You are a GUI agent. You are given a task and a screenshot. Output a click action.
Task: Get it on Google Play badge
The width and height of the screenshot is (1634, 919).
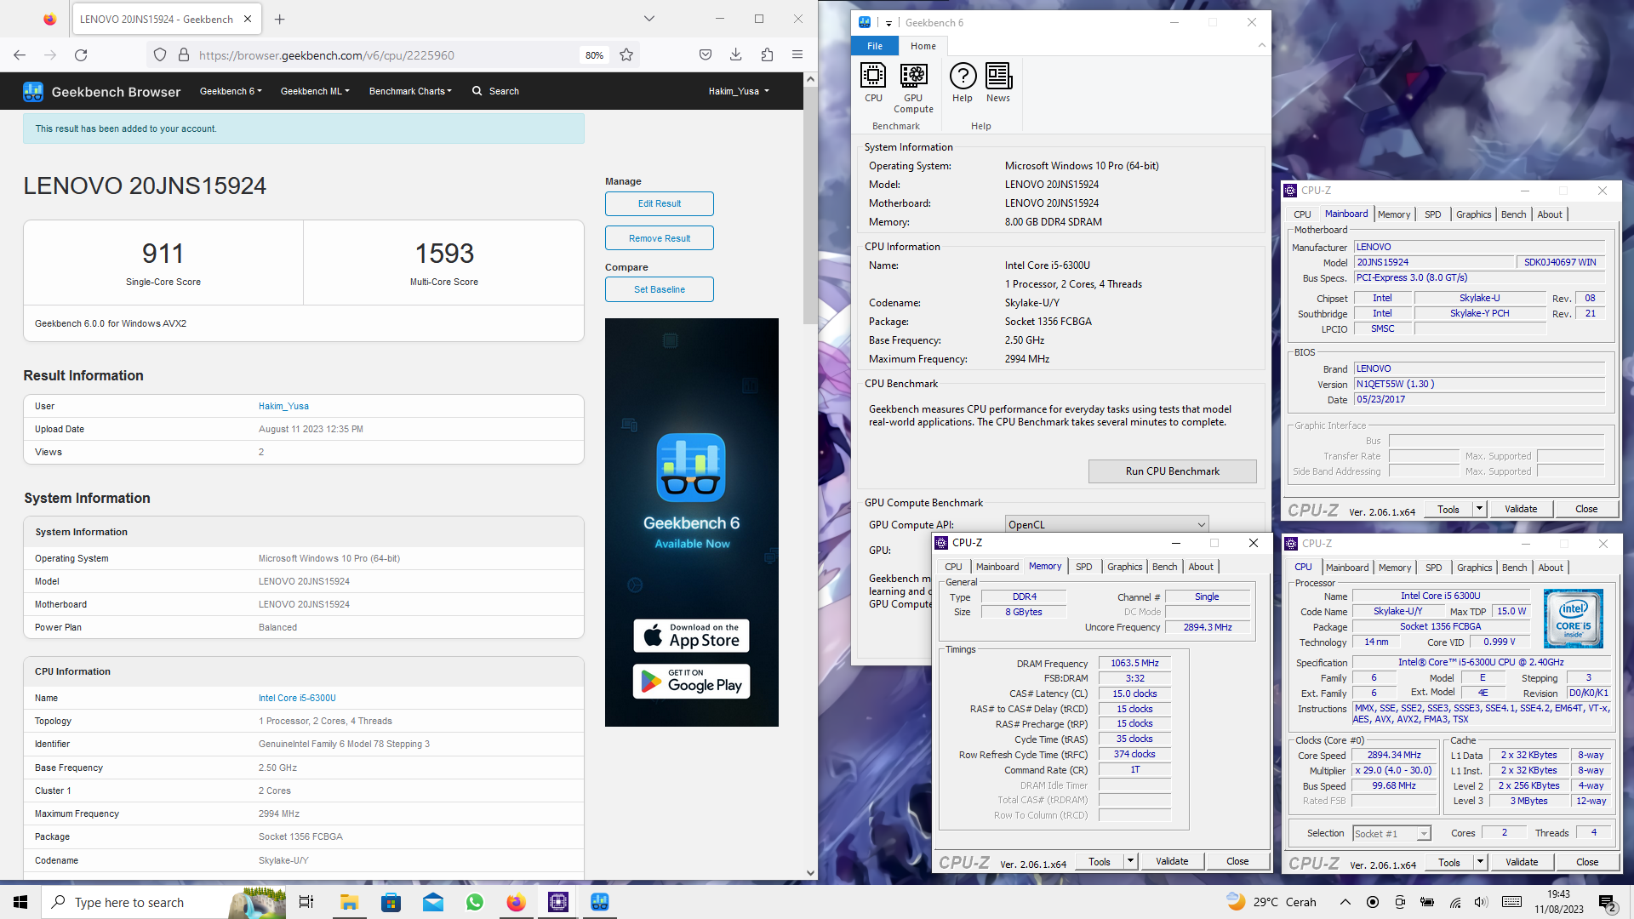coord(691,682)
